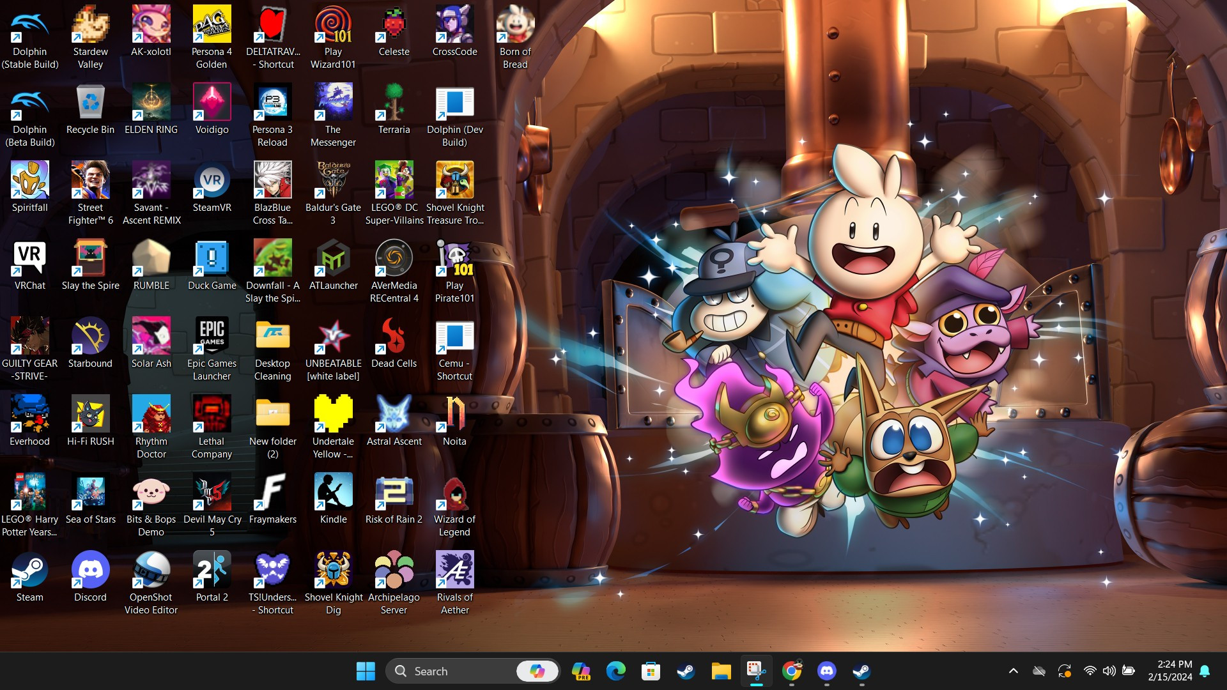Screen dimensions: 1227x690
Task: Select the VRChat desktop icon
Action: (x=29, y=264)
